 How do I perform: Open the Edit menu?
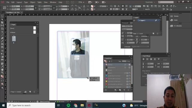click(13, 2)
